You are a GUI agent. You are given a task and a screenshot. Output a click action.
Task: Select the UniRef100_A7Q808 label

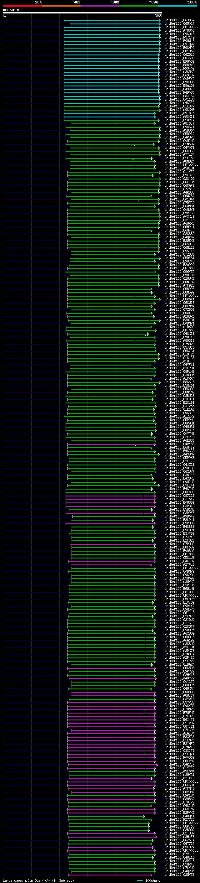pos(179,30)
